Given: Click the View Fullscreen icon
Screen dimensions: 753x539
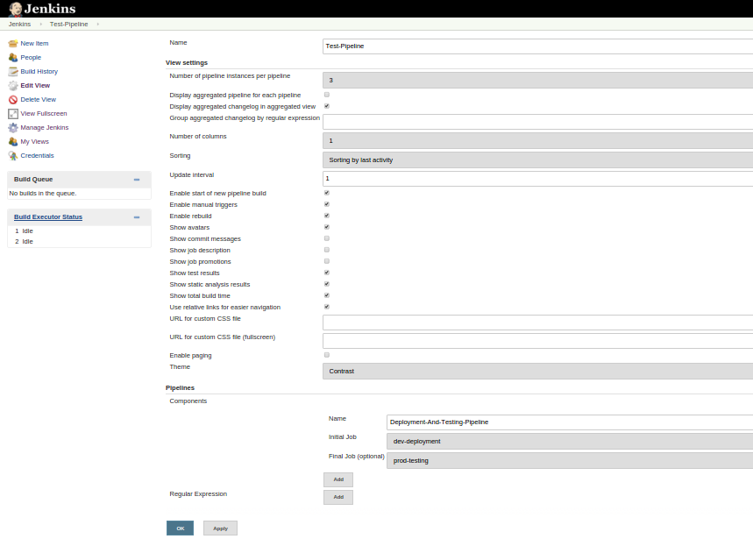Looking at the screenshot, I should point(13,114).
